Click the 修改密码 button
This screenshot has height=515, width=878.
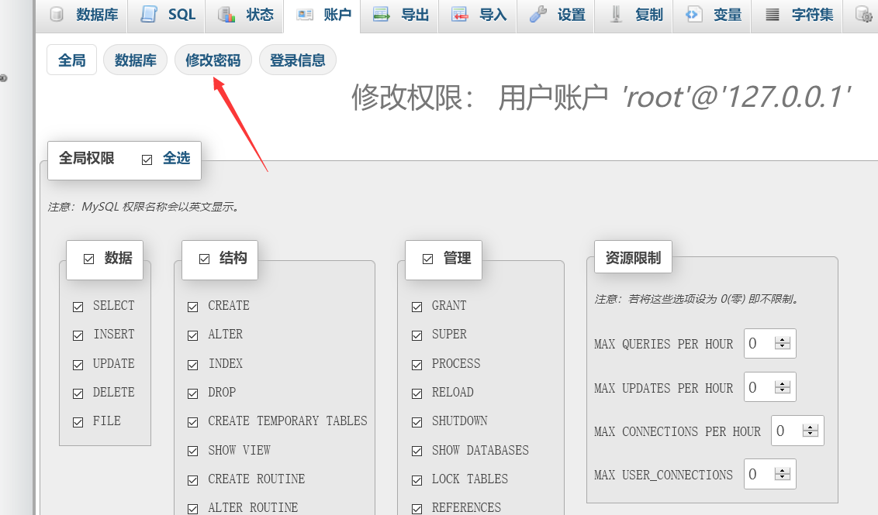[x=213, y=60]
